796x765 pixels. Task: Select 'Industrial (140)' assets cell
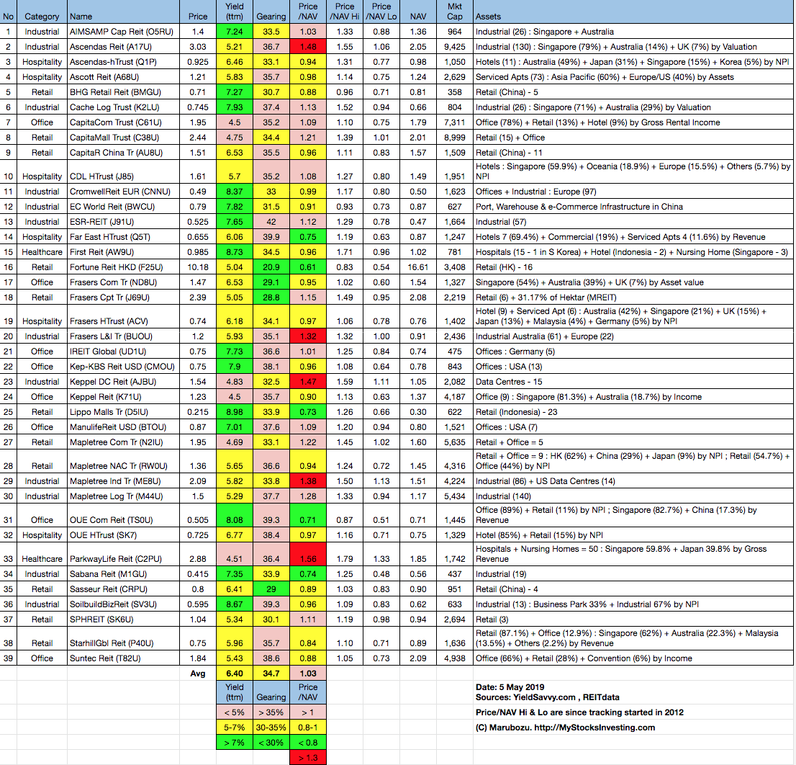tap(633, 496)
